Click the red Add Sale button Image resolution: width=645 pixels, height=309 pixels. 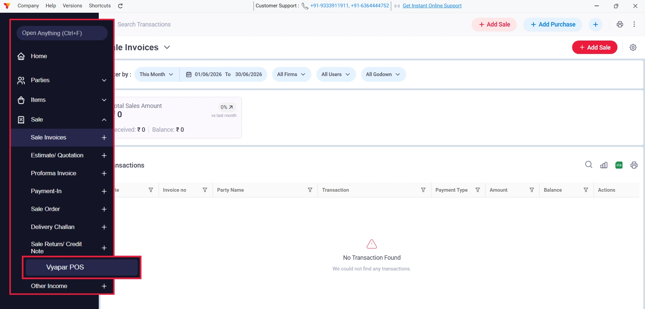tap(595, 47)
